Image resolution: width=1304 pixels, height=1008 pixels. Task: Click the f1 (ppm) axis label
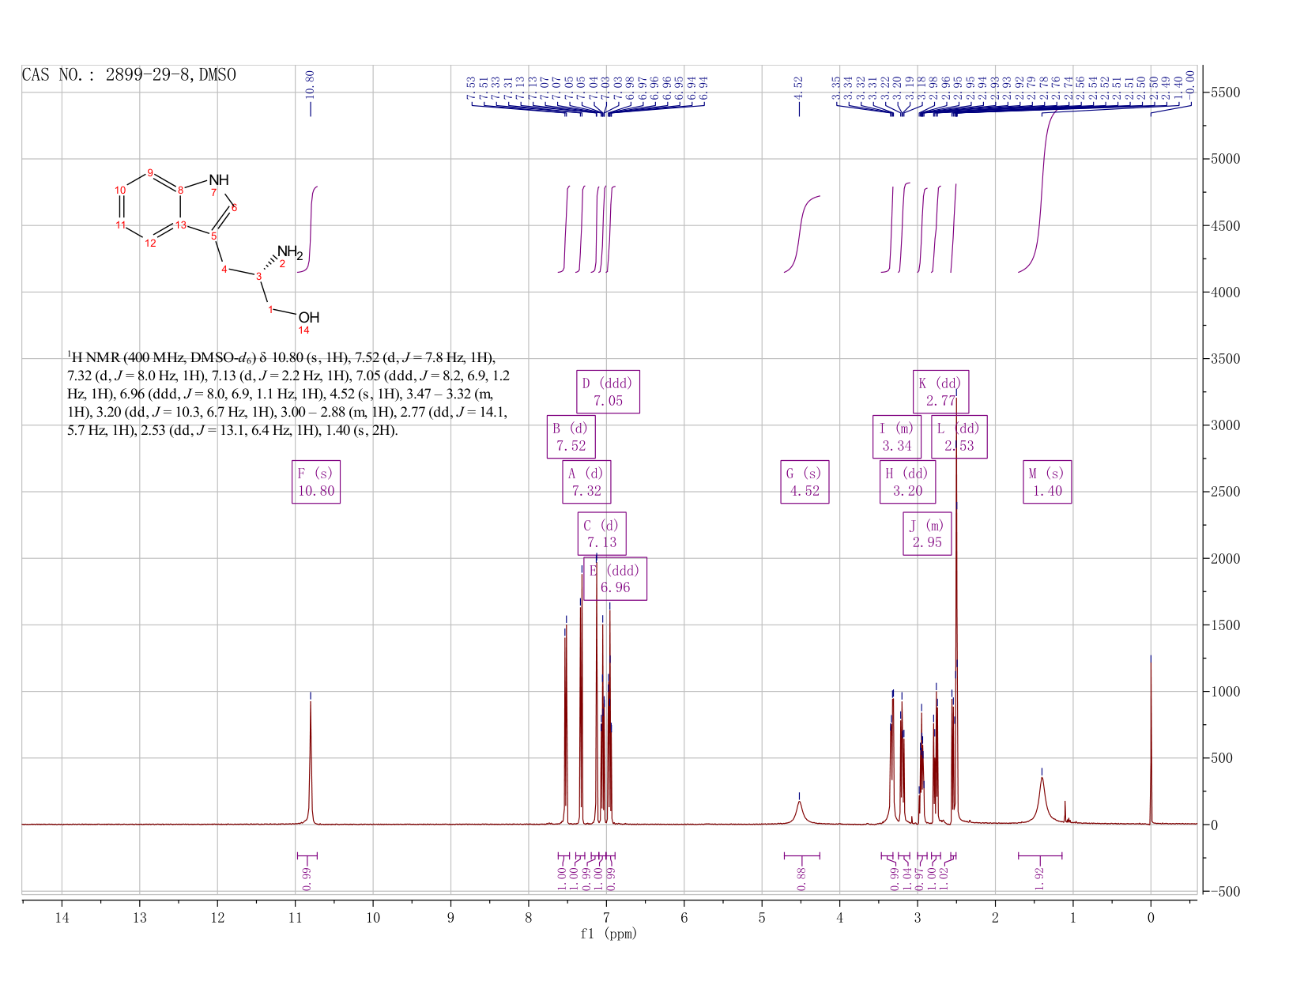(x=609, y=934)
